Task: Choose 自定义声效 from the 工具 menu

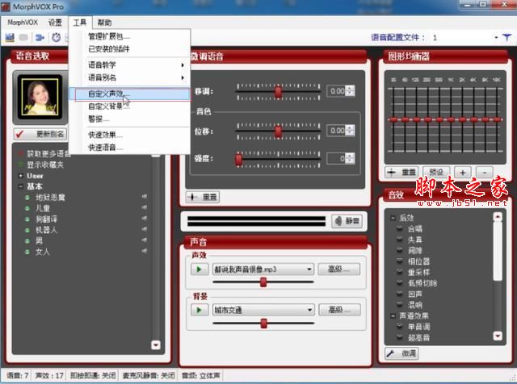Action: pos(129,94)
